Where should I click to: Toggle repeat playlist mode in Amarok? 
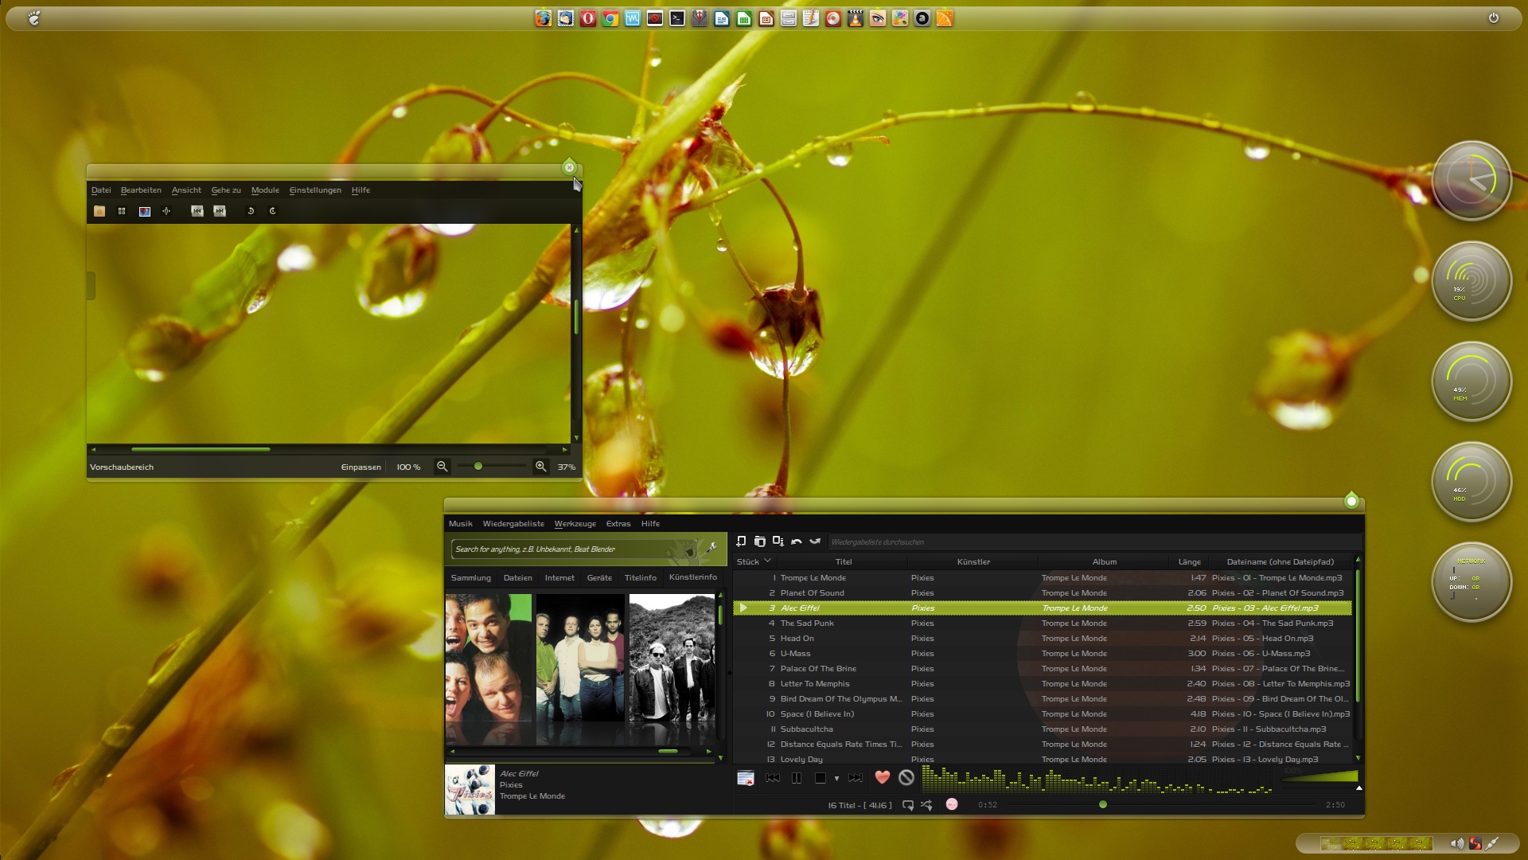click(x=908, y=805)
